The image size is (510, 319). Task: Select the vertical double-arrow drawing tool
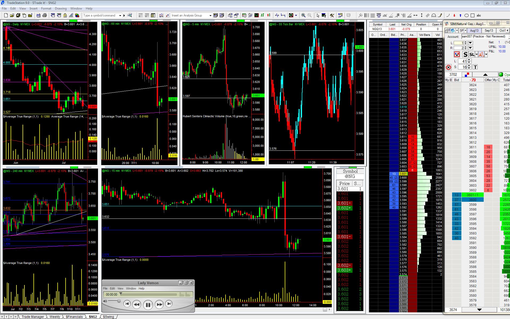click(x=422, y=15)
